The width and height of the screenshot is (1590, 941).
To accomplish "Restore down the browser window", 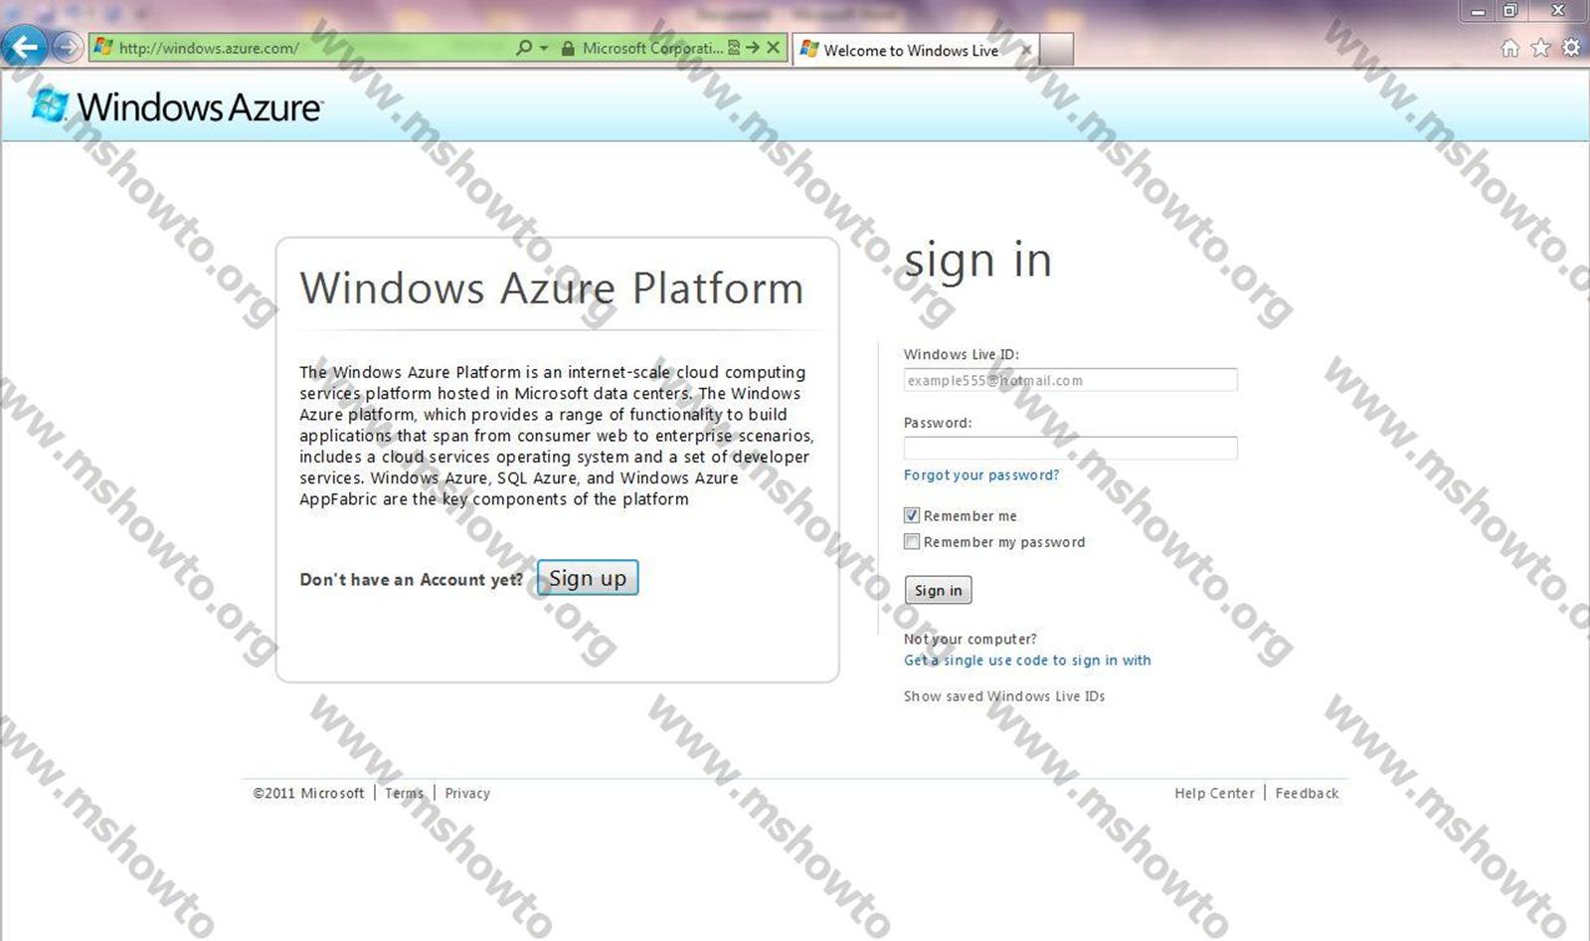I will click(1509, 11).
